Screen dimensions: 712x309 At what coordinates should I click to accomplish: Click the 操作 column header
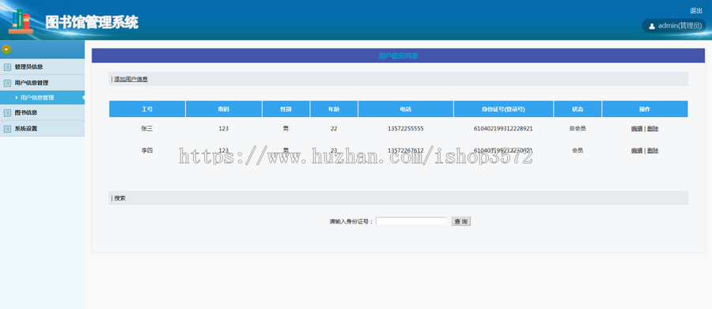click(x=645, y=109)
